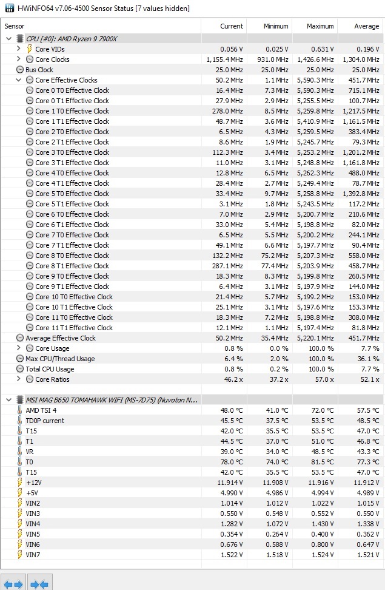Click the CPU chip icon for Ryzen 9 7900X
The height and width of the screenshot is (590, 385).
(x=19, y=39)
